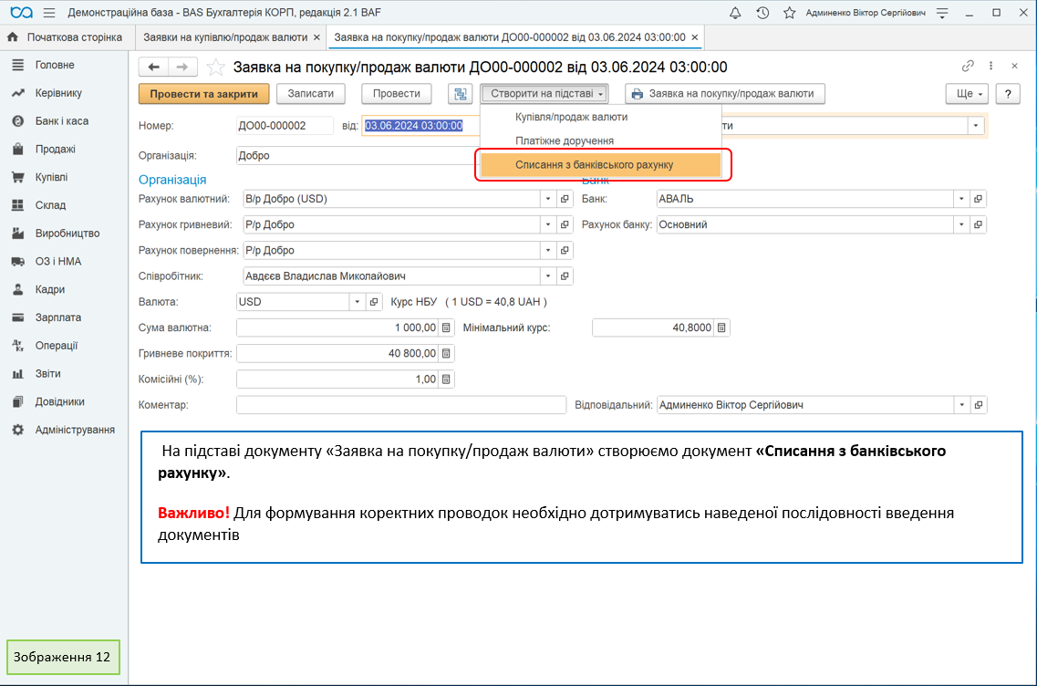1037x686 pixels.
Task: Open the three-dot options icon of the form
Action: pyautogui.click(x=990, y=66)
